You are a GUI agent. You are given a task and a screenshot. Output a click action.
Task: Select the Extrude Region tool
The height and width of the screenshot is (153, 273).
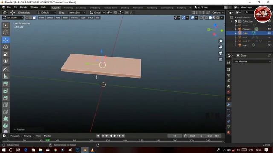pyautogui.click(x=6, y=84)
